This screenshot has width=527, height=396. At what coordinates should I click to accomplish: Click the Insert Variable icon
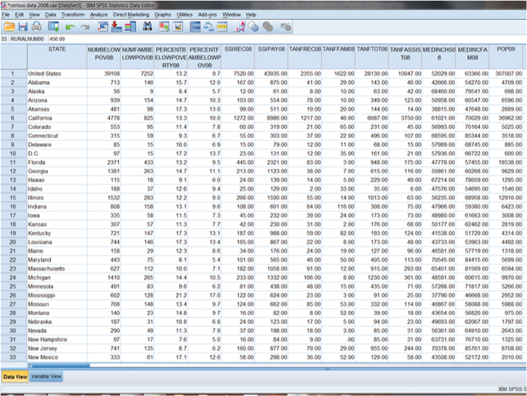177,27
